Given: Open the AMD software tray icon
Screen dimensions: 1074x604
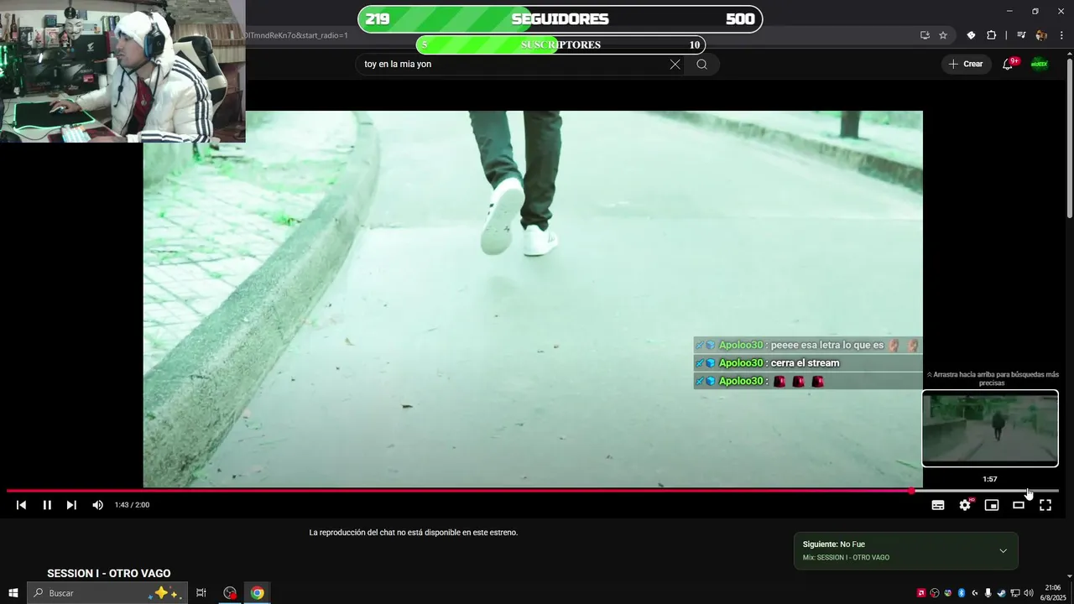Looking at the screenshot, I should [x=921, y=593].
